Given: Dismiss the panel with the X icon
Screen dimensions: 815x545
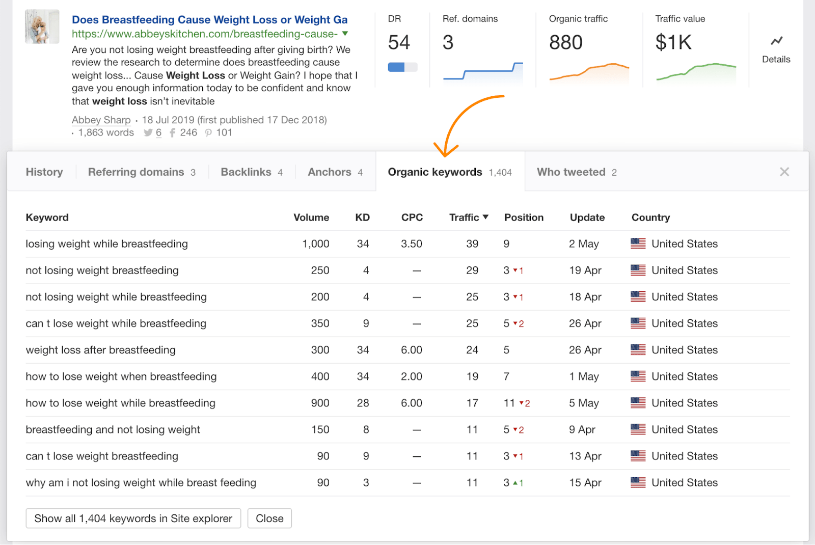Looking at the screenshot, I should tap(784, 172).
